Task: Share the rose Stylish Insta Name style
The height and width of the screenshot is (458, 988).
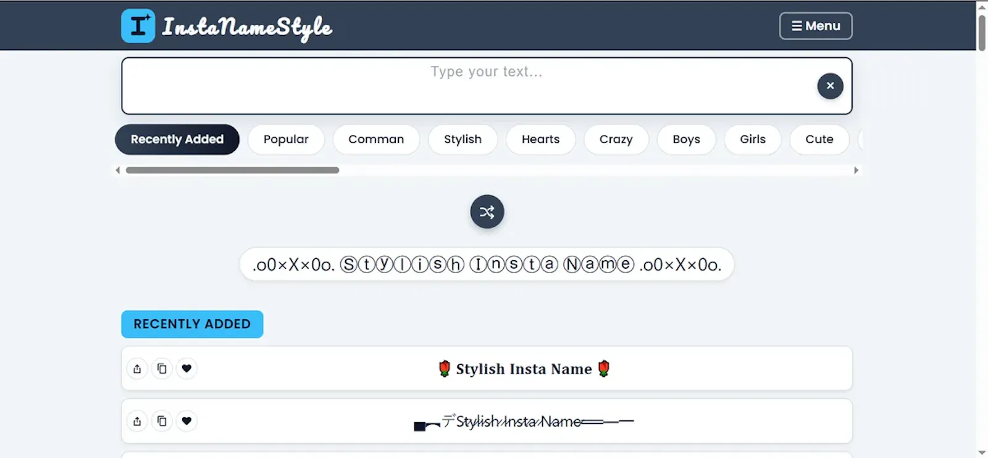Action: 137,369
